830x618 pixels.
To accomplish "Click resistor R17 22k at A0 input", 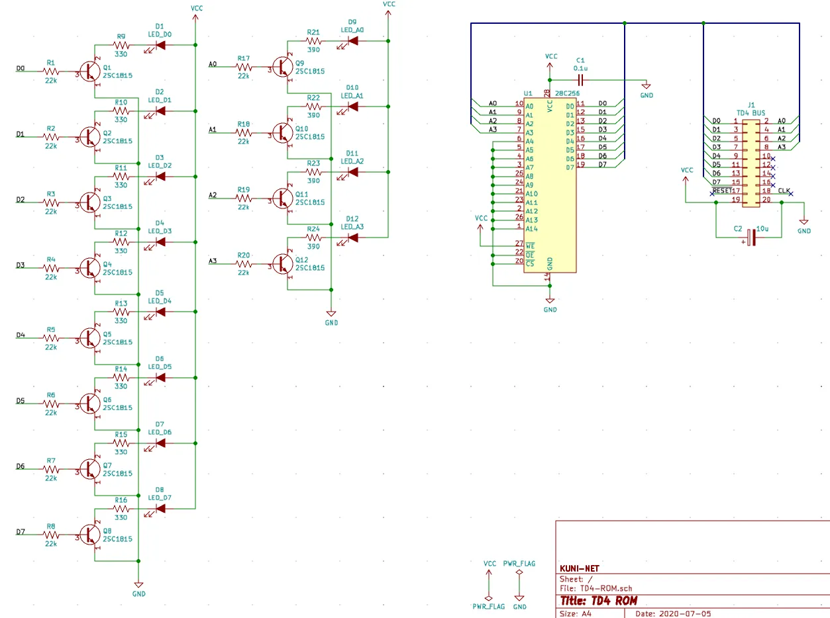I will 244,66.
